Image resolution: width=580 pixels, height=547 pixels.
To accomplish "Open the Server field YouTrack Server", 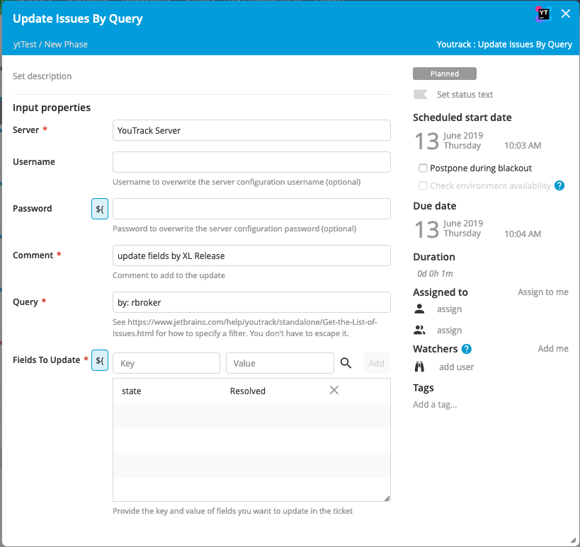I will [x=251, y=130].
